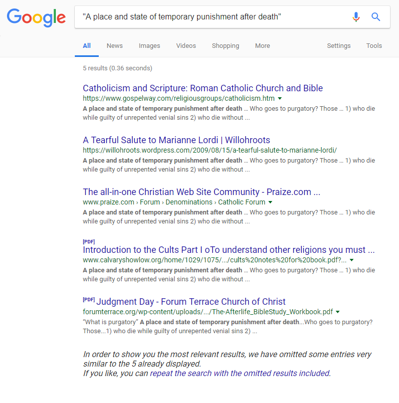Click inside the search query text box
The height and width of the screenshot is (403, 399).
tap(209, 17)
